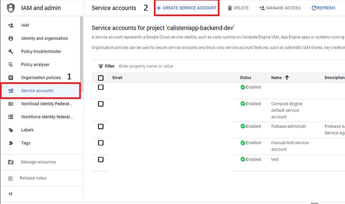Select the test service account checkbox
Screen dimensions: 345x204
[101, 159]
